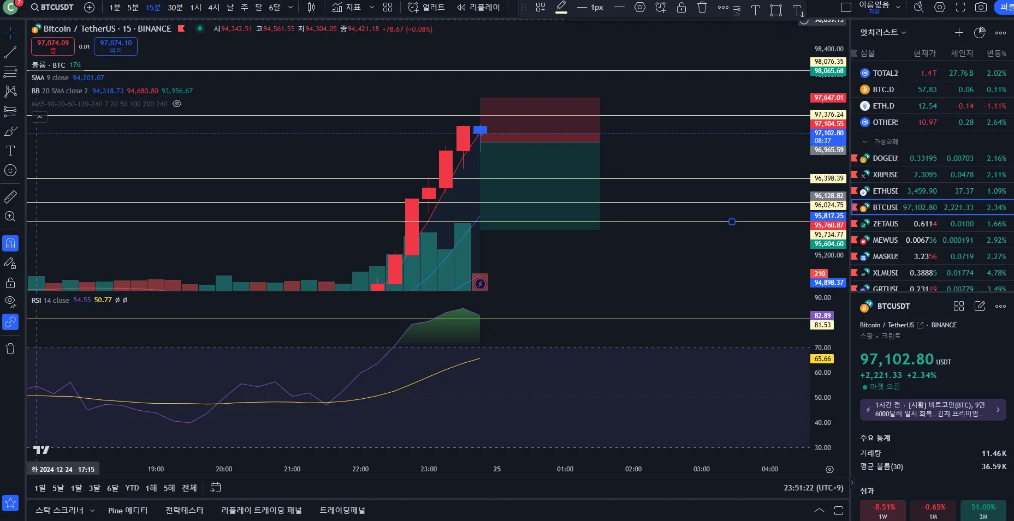Open the Fibonacci retracement tools
The image size is (1014, 521).
point(10,71)
